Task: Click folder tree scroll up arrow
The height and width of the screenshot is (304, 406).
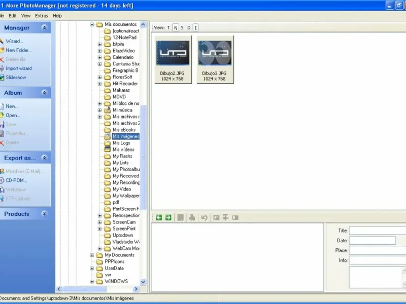Action: click(143, 24)
